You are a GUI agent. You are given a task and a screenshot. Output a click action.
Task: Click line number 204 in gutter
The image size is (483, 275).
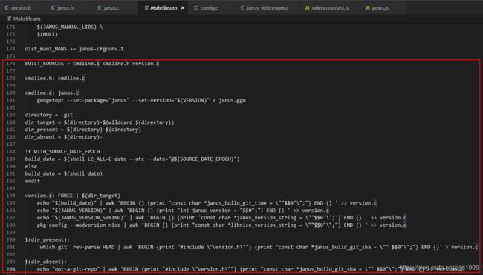10,269
